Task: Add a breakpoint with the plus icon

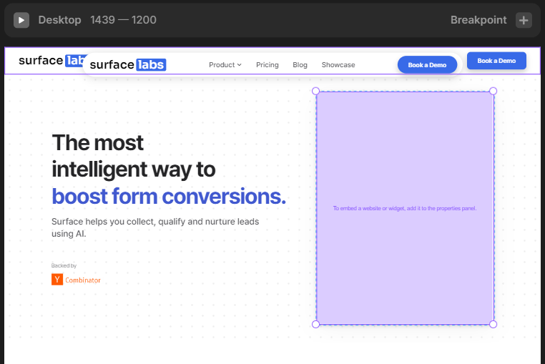Action: [x=524, y=20]
